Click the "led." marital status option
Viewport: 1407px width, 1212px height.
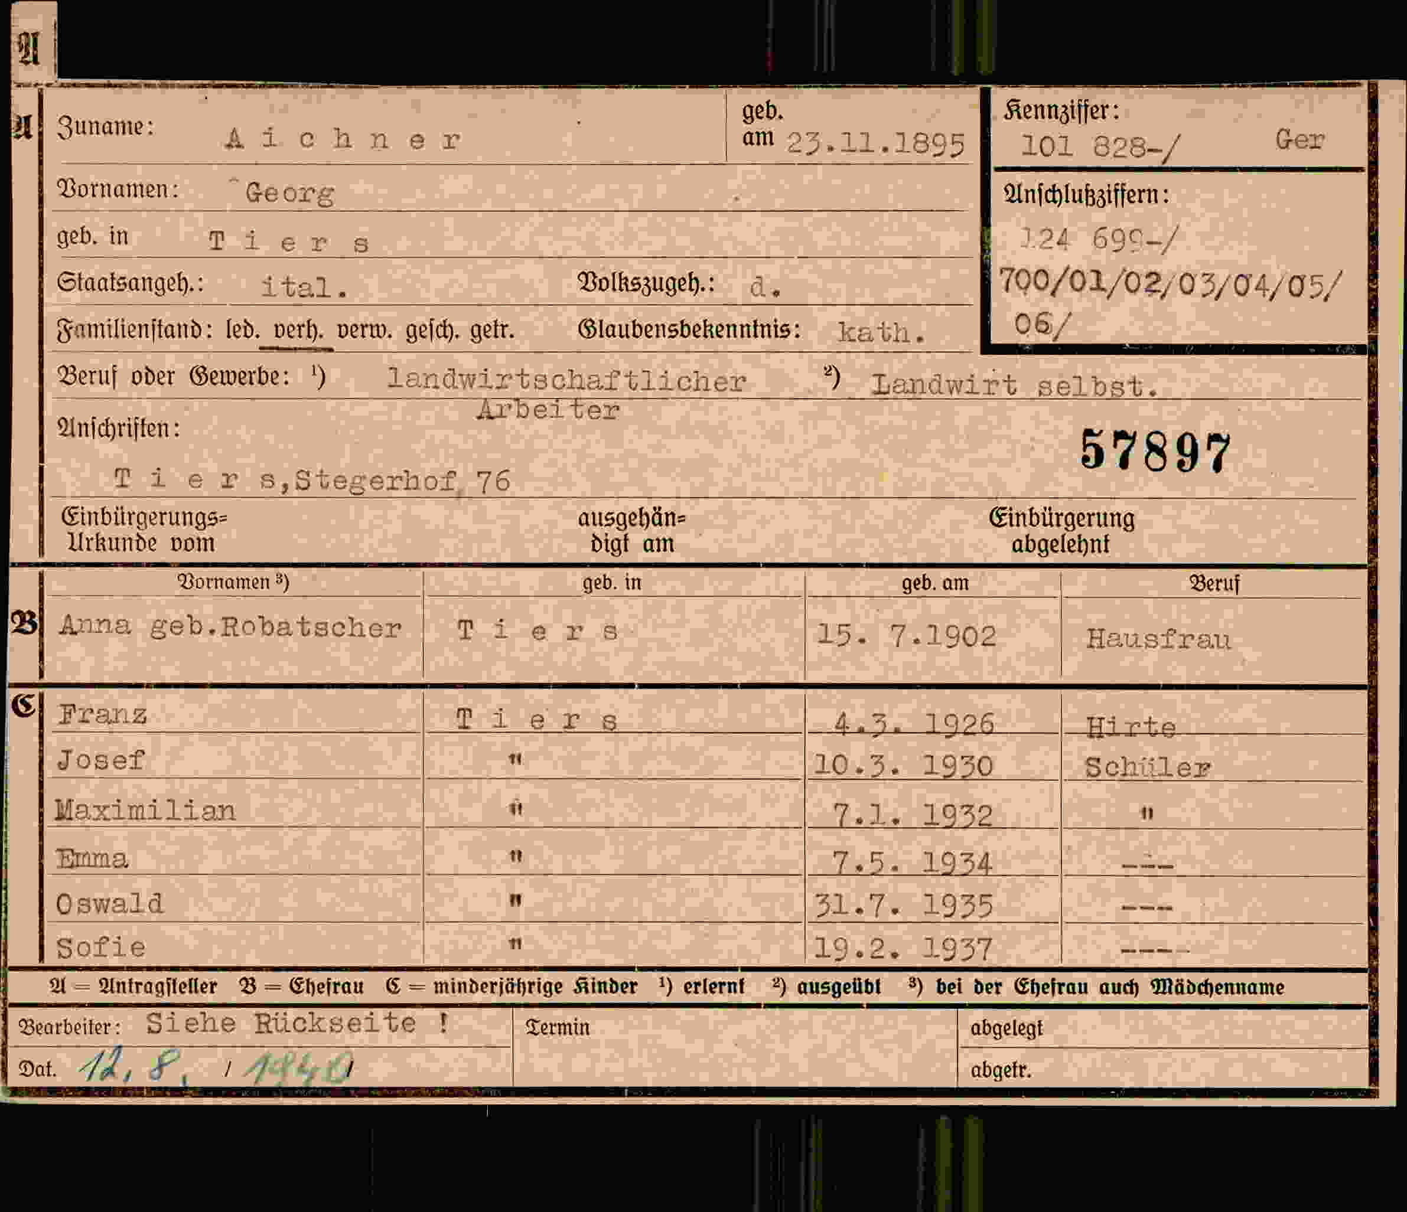pyautogui.click(x=242, y=330)
